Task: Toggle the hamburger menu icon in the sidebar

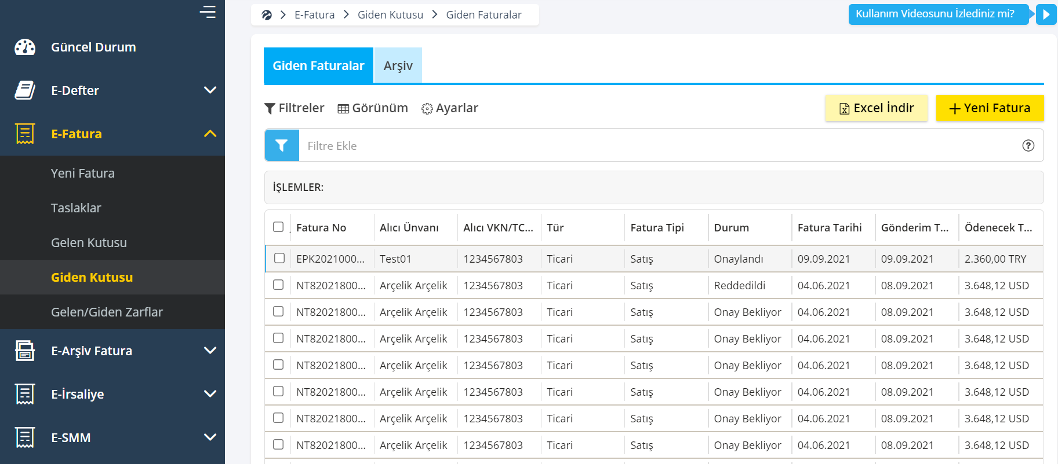Action: point(208,12)
